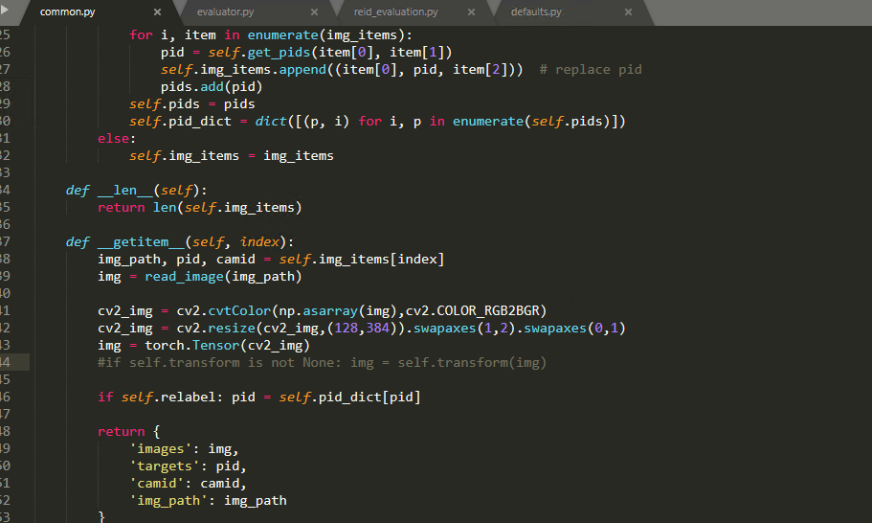This screenshot has width=872, height=523.
Task: Click 'return len(self.img_items)' line
Action: point(200,208)
